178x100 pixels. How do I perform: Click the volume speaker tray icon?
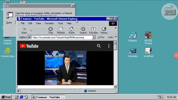[x=162, y=97]
